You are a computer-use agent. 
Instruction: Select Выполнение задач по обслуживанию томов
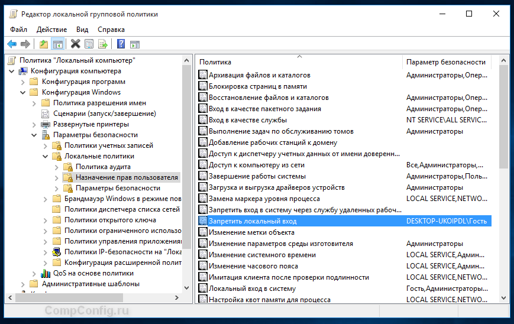(282, 131)
